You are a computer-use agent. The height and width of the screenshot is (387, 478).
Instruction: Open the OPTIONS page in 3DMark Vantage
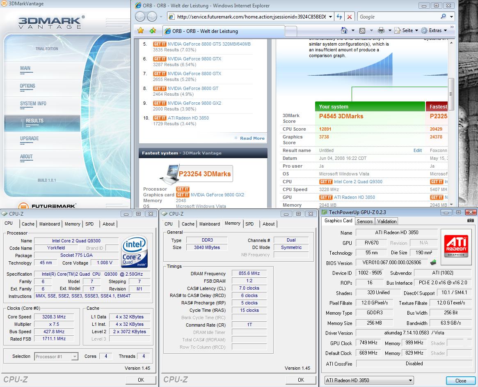coord(27,86)
